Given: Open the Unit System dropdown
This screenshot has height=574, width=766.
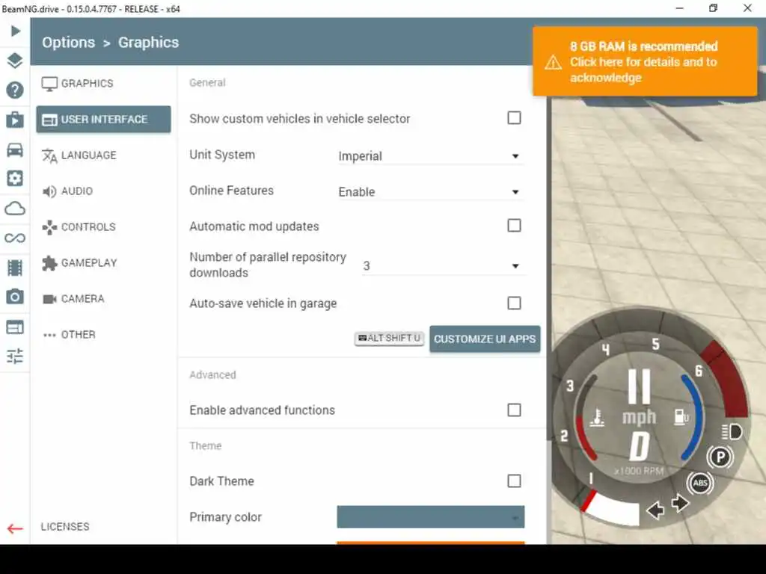Looking at the screenshot, I should (431, 156).
